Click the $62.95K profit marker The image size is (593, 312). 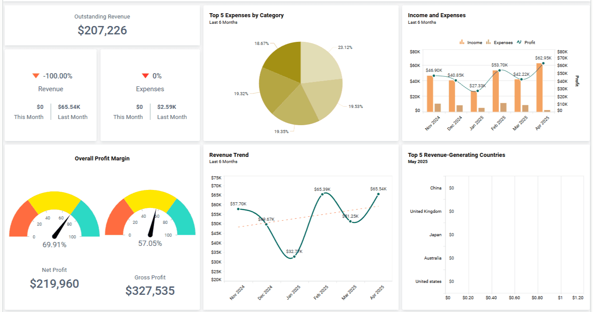(543, 63)
